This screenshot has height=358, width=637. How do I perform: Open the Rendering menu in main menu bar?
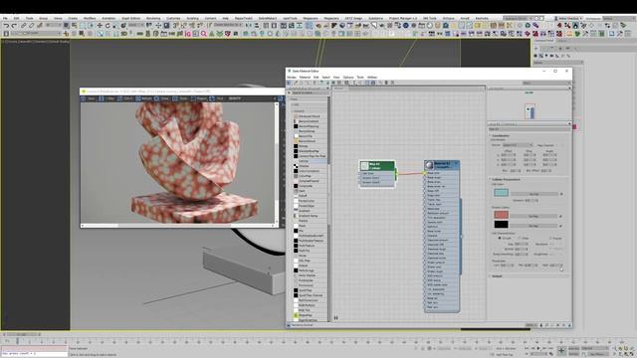tap(153, 18)
